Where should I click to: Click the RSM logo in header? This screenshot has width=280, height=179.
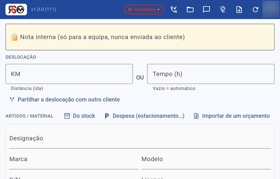(16, 10)
